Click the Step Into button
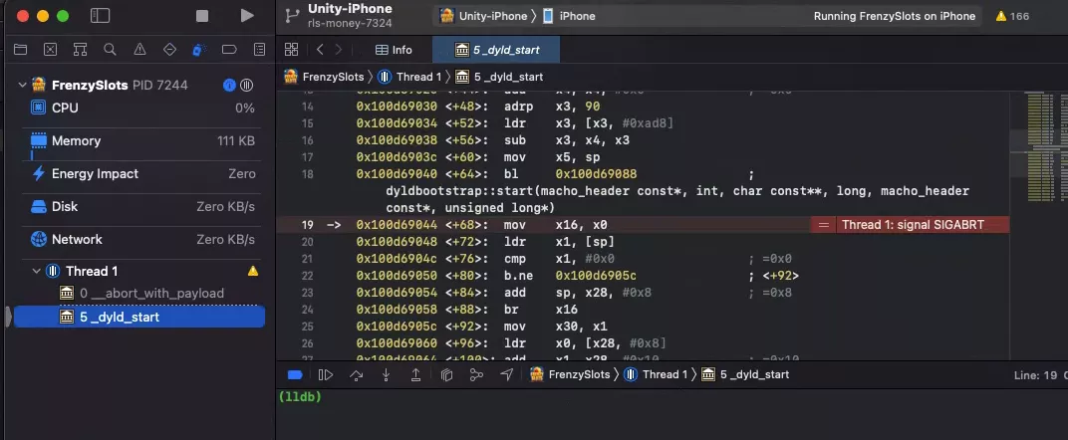This screenshot has width=1068, height=440. pos(386,374)
